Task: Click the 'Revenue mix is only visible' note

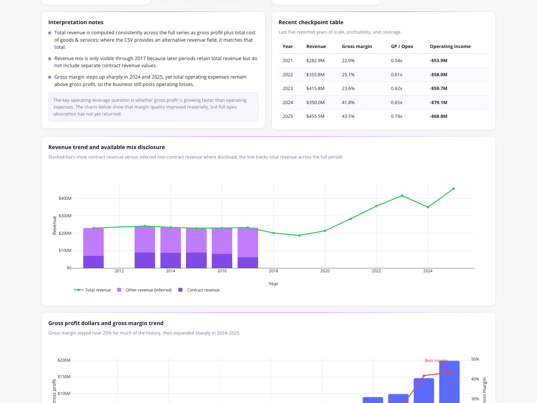Action: [x=156, y=62]
